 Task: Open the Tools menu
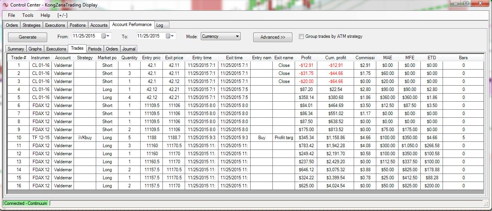28,15
